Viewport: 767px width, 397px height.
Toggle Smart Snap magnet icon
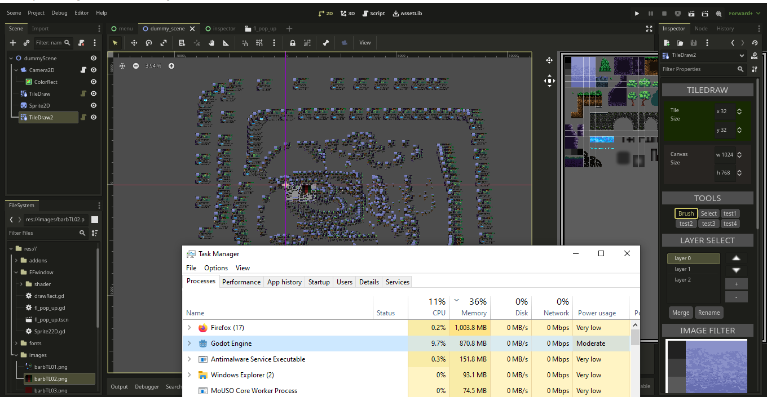coord(245,43)
